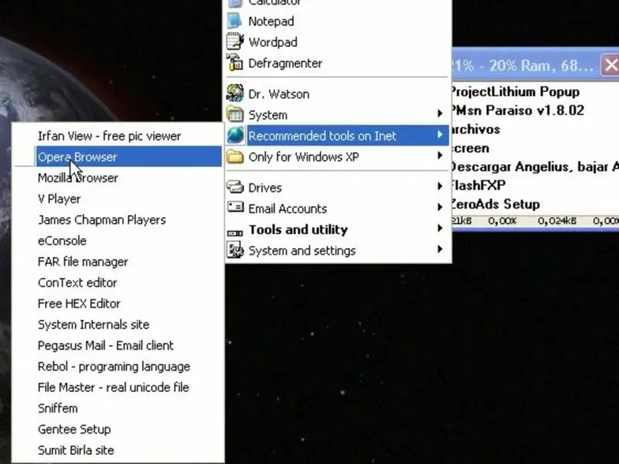The width and height of the screenshot is (619, 464).
Task: Open the V Player entry
Action: [x=118, y=199]
